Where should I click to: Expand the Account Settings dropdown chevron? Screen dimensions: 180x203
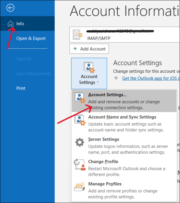[98, 82]
